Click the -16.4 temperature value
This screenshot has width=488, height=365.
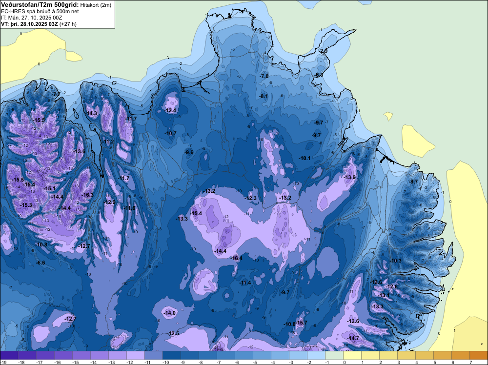tap(237, 258)
